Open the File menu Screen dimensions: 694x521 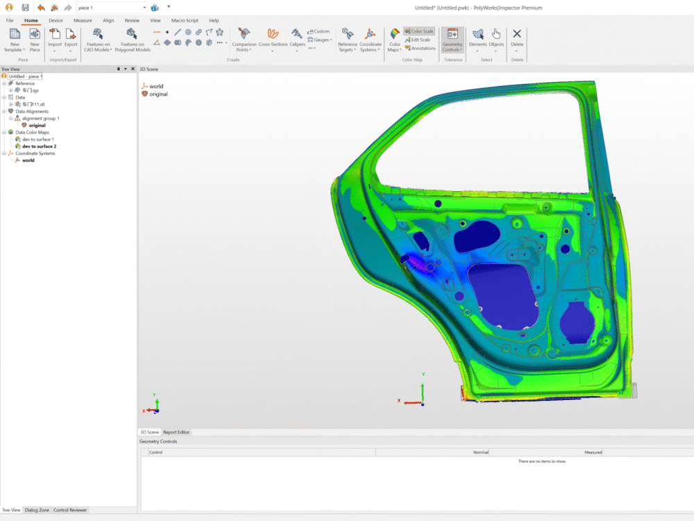tap(10, 20)
